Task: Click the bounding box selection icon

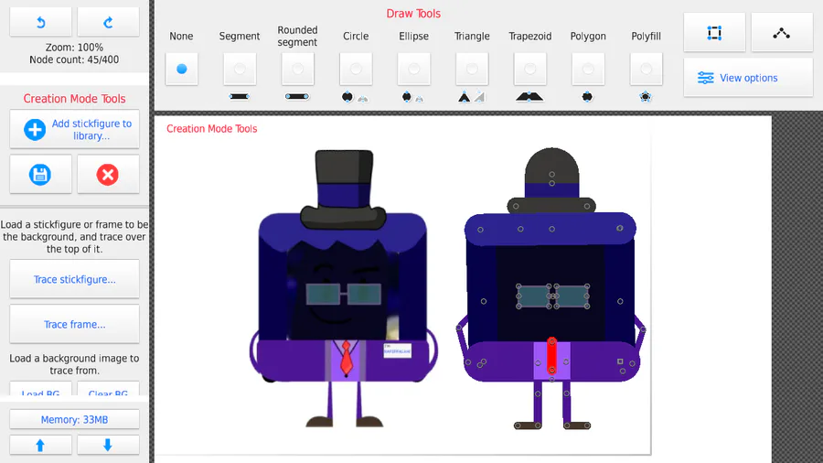Action: pos(714,33)
